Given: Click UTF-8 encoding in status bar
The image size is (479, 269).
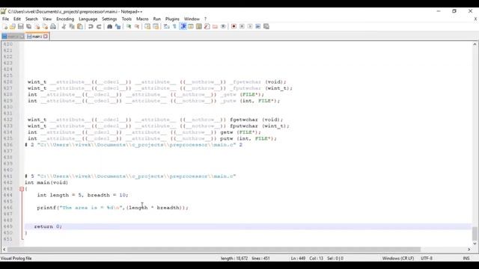Looking at the screenshot, I should pyautogui.click(x=427, y=259).
